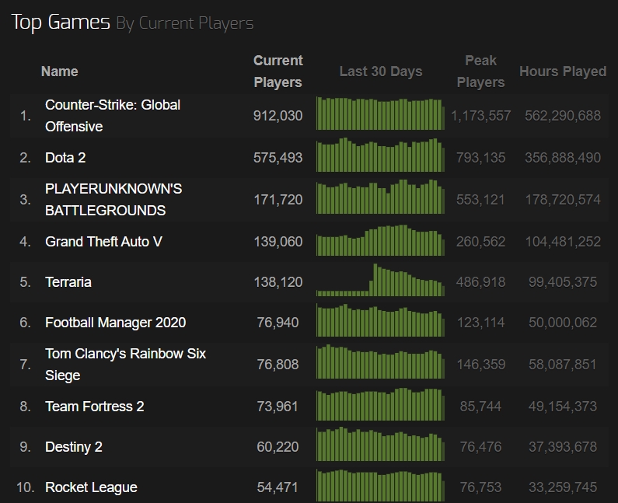Select current players value 73,961
Screen dimensions: 618x503
pyautogui.click(x=278, y=407)
